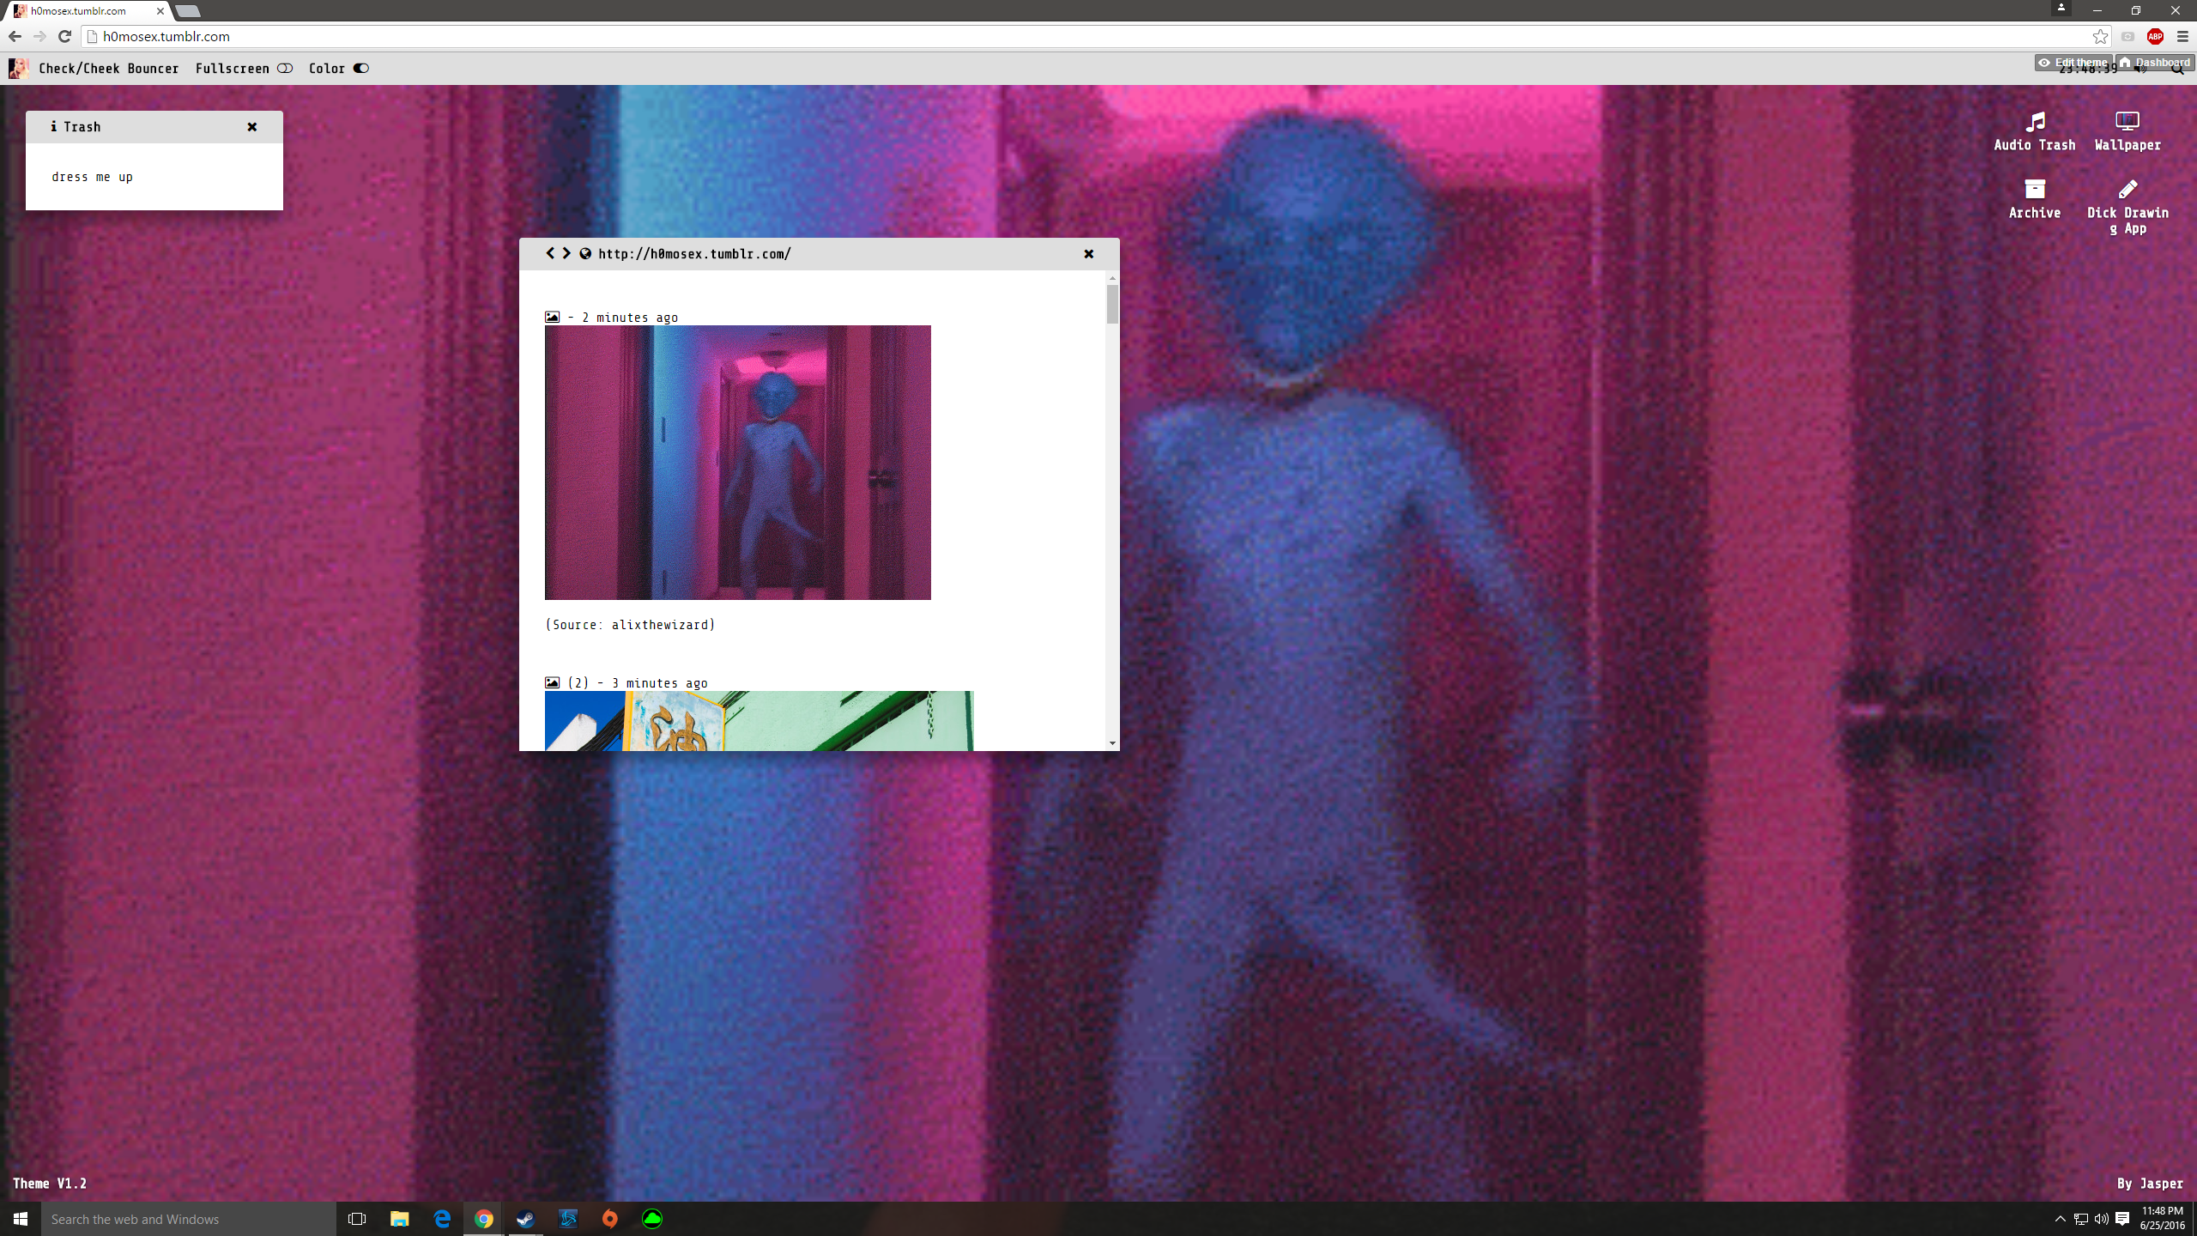
Task: Click Theme V1.2 label
Action: 50,1184
